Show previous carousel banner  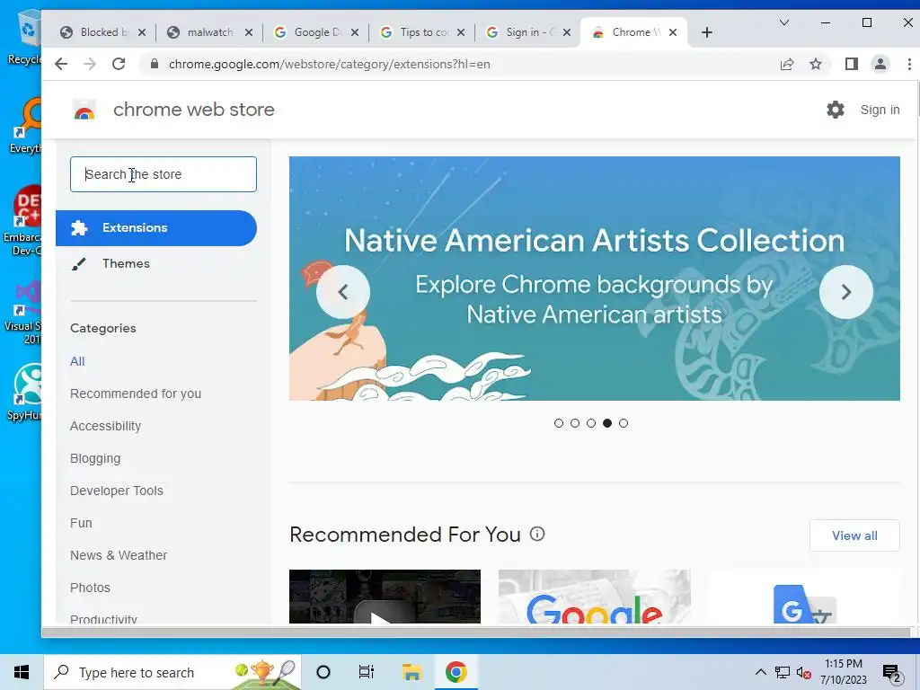pyautogui.click(x=343, y=292)
